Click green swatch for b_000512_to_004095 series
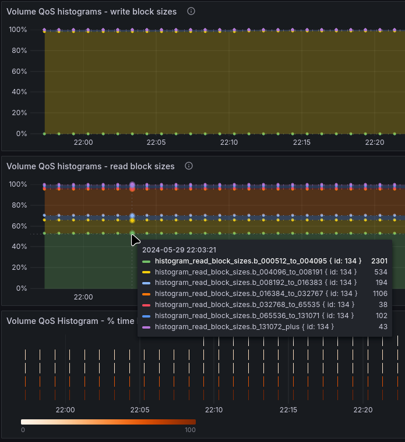 click(x=146, y=262)
